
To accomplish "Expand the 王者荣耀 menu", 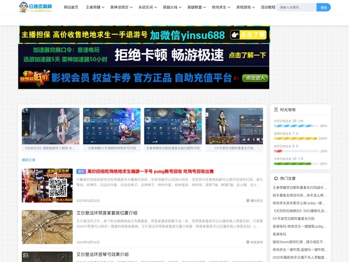I will pos(95,7).
